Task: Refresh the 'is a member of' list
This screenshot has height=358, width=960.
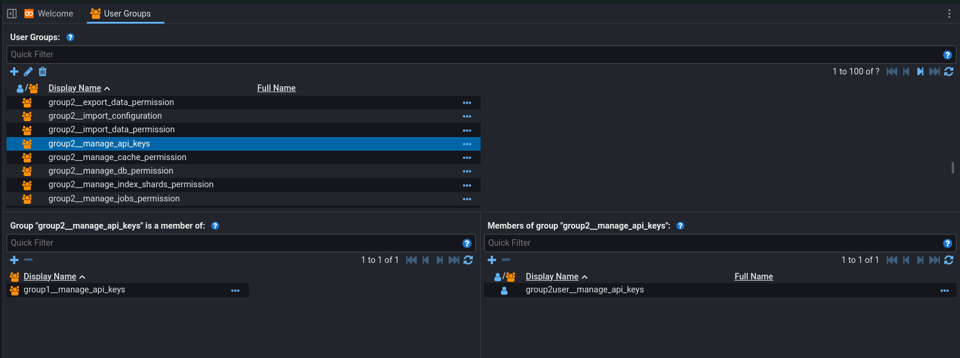Action: coord(468,260)
